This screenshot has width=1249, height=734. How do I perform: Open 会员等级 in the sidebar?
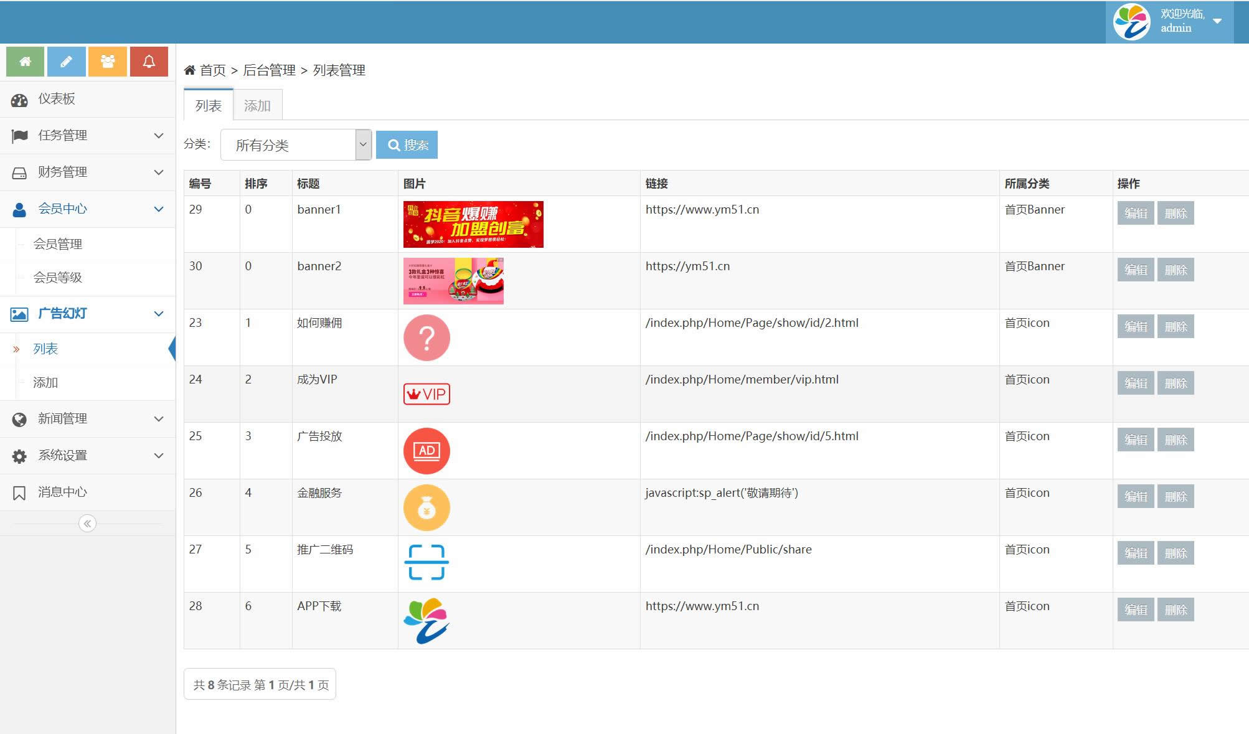point(58,278)
